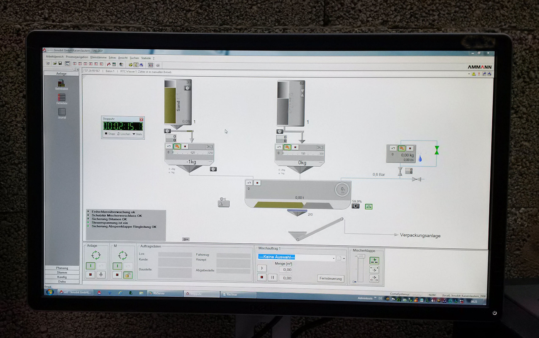
Task: Click the green cycle arrows under Anlage
Action: [x=96, y=255]
